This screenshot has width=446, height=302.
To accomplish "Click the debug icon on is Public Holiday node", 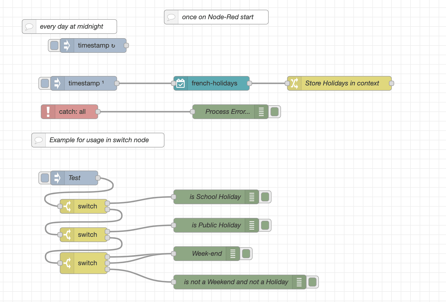I will pos(252,225).
